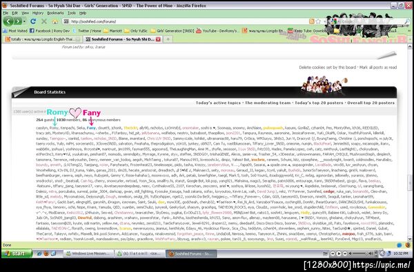Viewport: 414px width, 272px height.
Task: Open the Keep Tube: Download bookmark
Action: point(307,31)
